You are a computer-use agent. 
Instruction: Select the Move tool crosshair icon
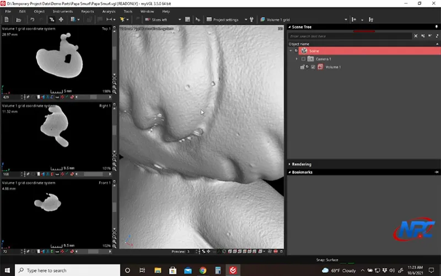point(61,19)
